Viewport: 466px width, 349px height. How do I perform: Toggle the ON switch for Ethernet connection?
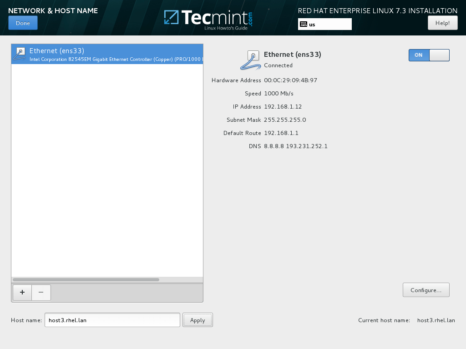click(x=429, y=55)
